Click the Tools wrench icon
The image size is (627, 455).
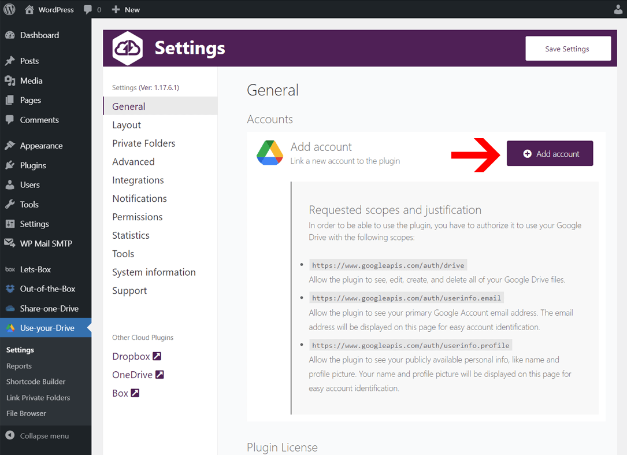[10, 205]
